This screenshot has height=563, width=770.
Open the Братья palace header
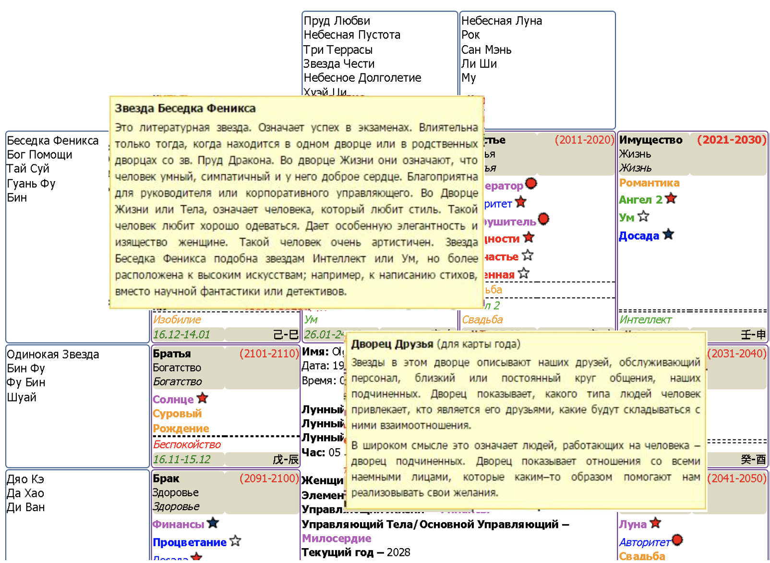(172, 354)
